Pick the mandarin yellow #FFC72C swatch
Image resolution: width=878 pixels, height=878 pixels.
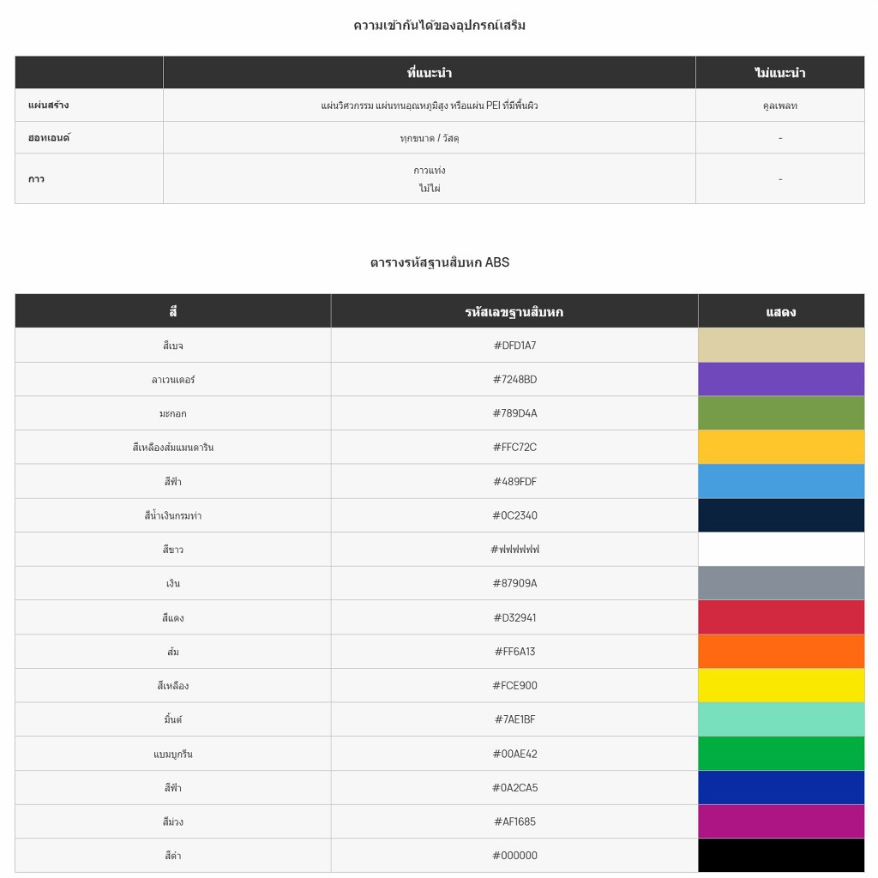pyautogui.click(x=781, y=447)
